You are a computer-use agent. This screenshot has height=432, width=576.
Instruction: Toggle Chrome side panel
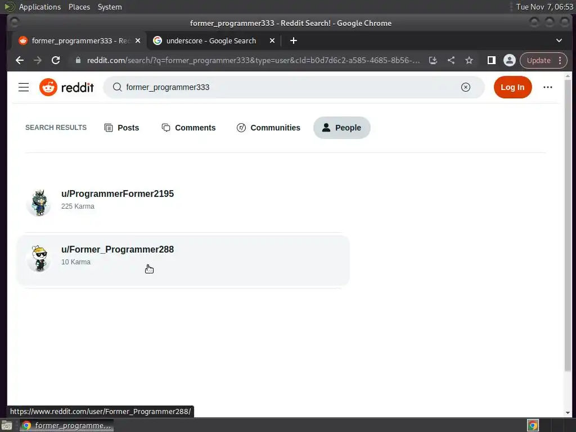491,60
